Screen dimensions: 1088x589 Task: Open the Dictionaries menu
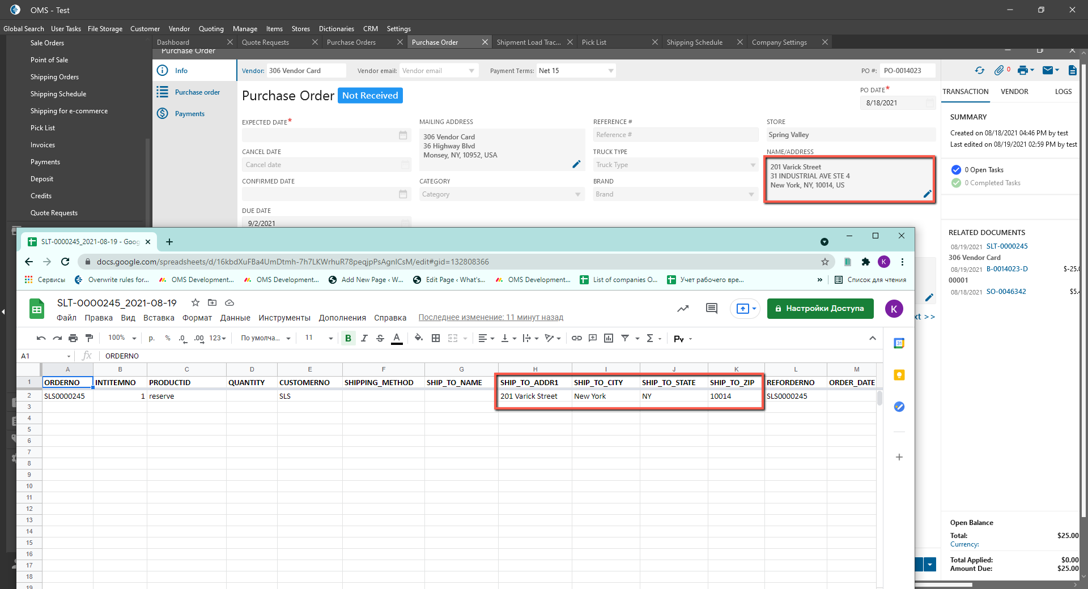pos(336,29)
